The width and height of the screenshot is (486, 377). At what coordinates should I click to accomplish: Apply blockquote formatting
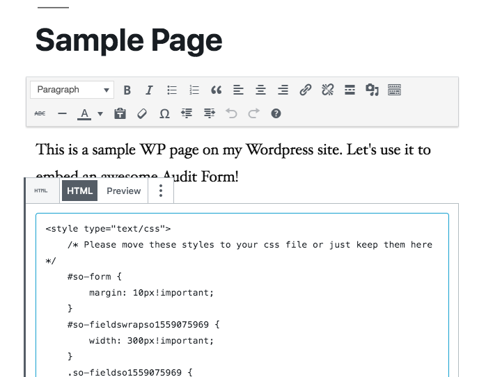click(216, 90)
